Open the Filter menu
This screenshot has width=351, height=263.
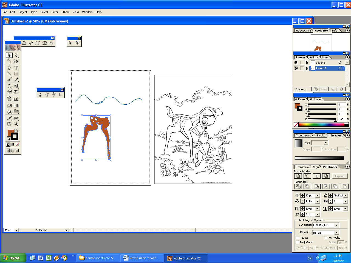pyautogui.click(x=55, y=12)
